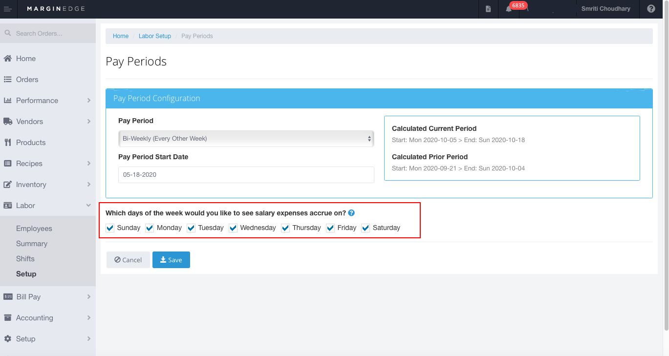Select the bold Setup submenu under Labor

26,274
